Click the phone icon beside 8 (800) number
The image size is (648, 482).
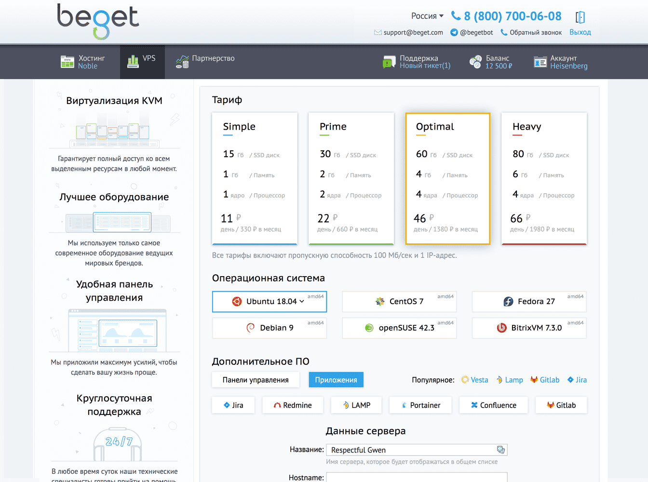pyautogui.click(x=456, y=16)
